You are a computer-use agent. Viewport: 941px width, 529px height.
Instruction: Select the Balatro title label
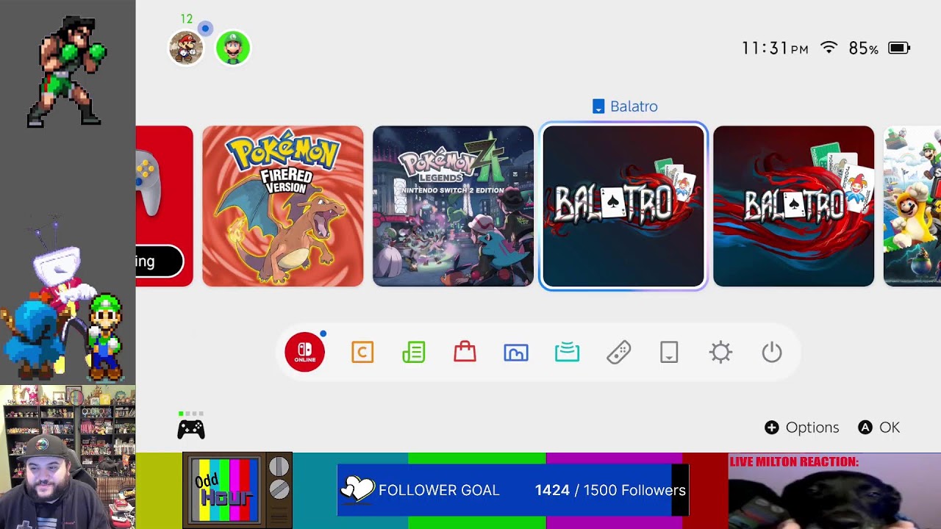[x=625, y=107]
